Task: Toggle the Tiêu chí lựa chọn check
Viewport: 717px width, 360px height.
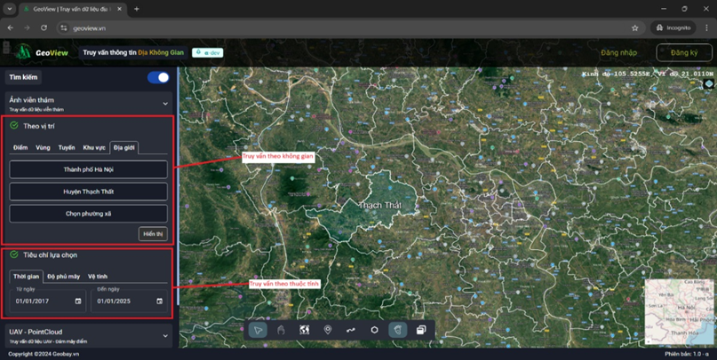Action: 14,254
